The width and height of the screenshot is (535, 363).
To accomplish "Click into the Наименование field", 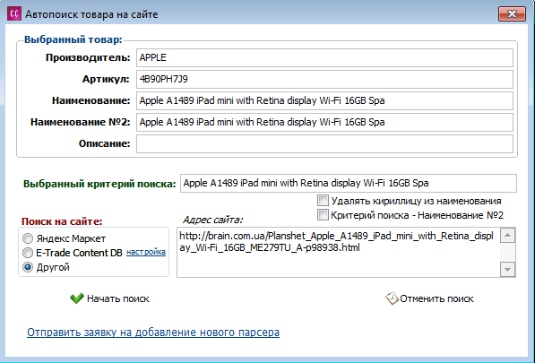I will pos(324,100).
